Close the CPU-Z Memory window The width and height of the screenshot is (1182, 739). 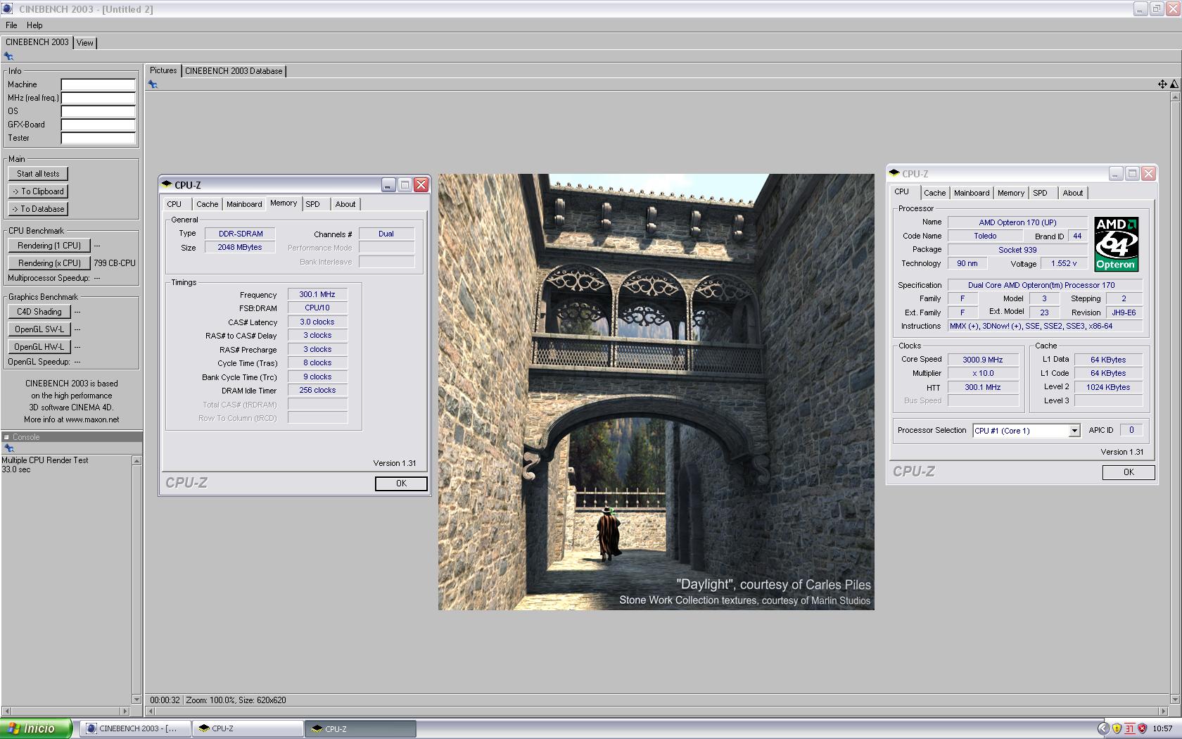pyautogui.click(x=421, y=184)
